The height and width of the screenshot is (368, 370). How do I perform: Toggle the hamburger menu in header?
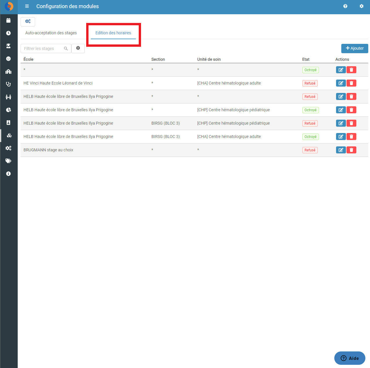(27, 6)
